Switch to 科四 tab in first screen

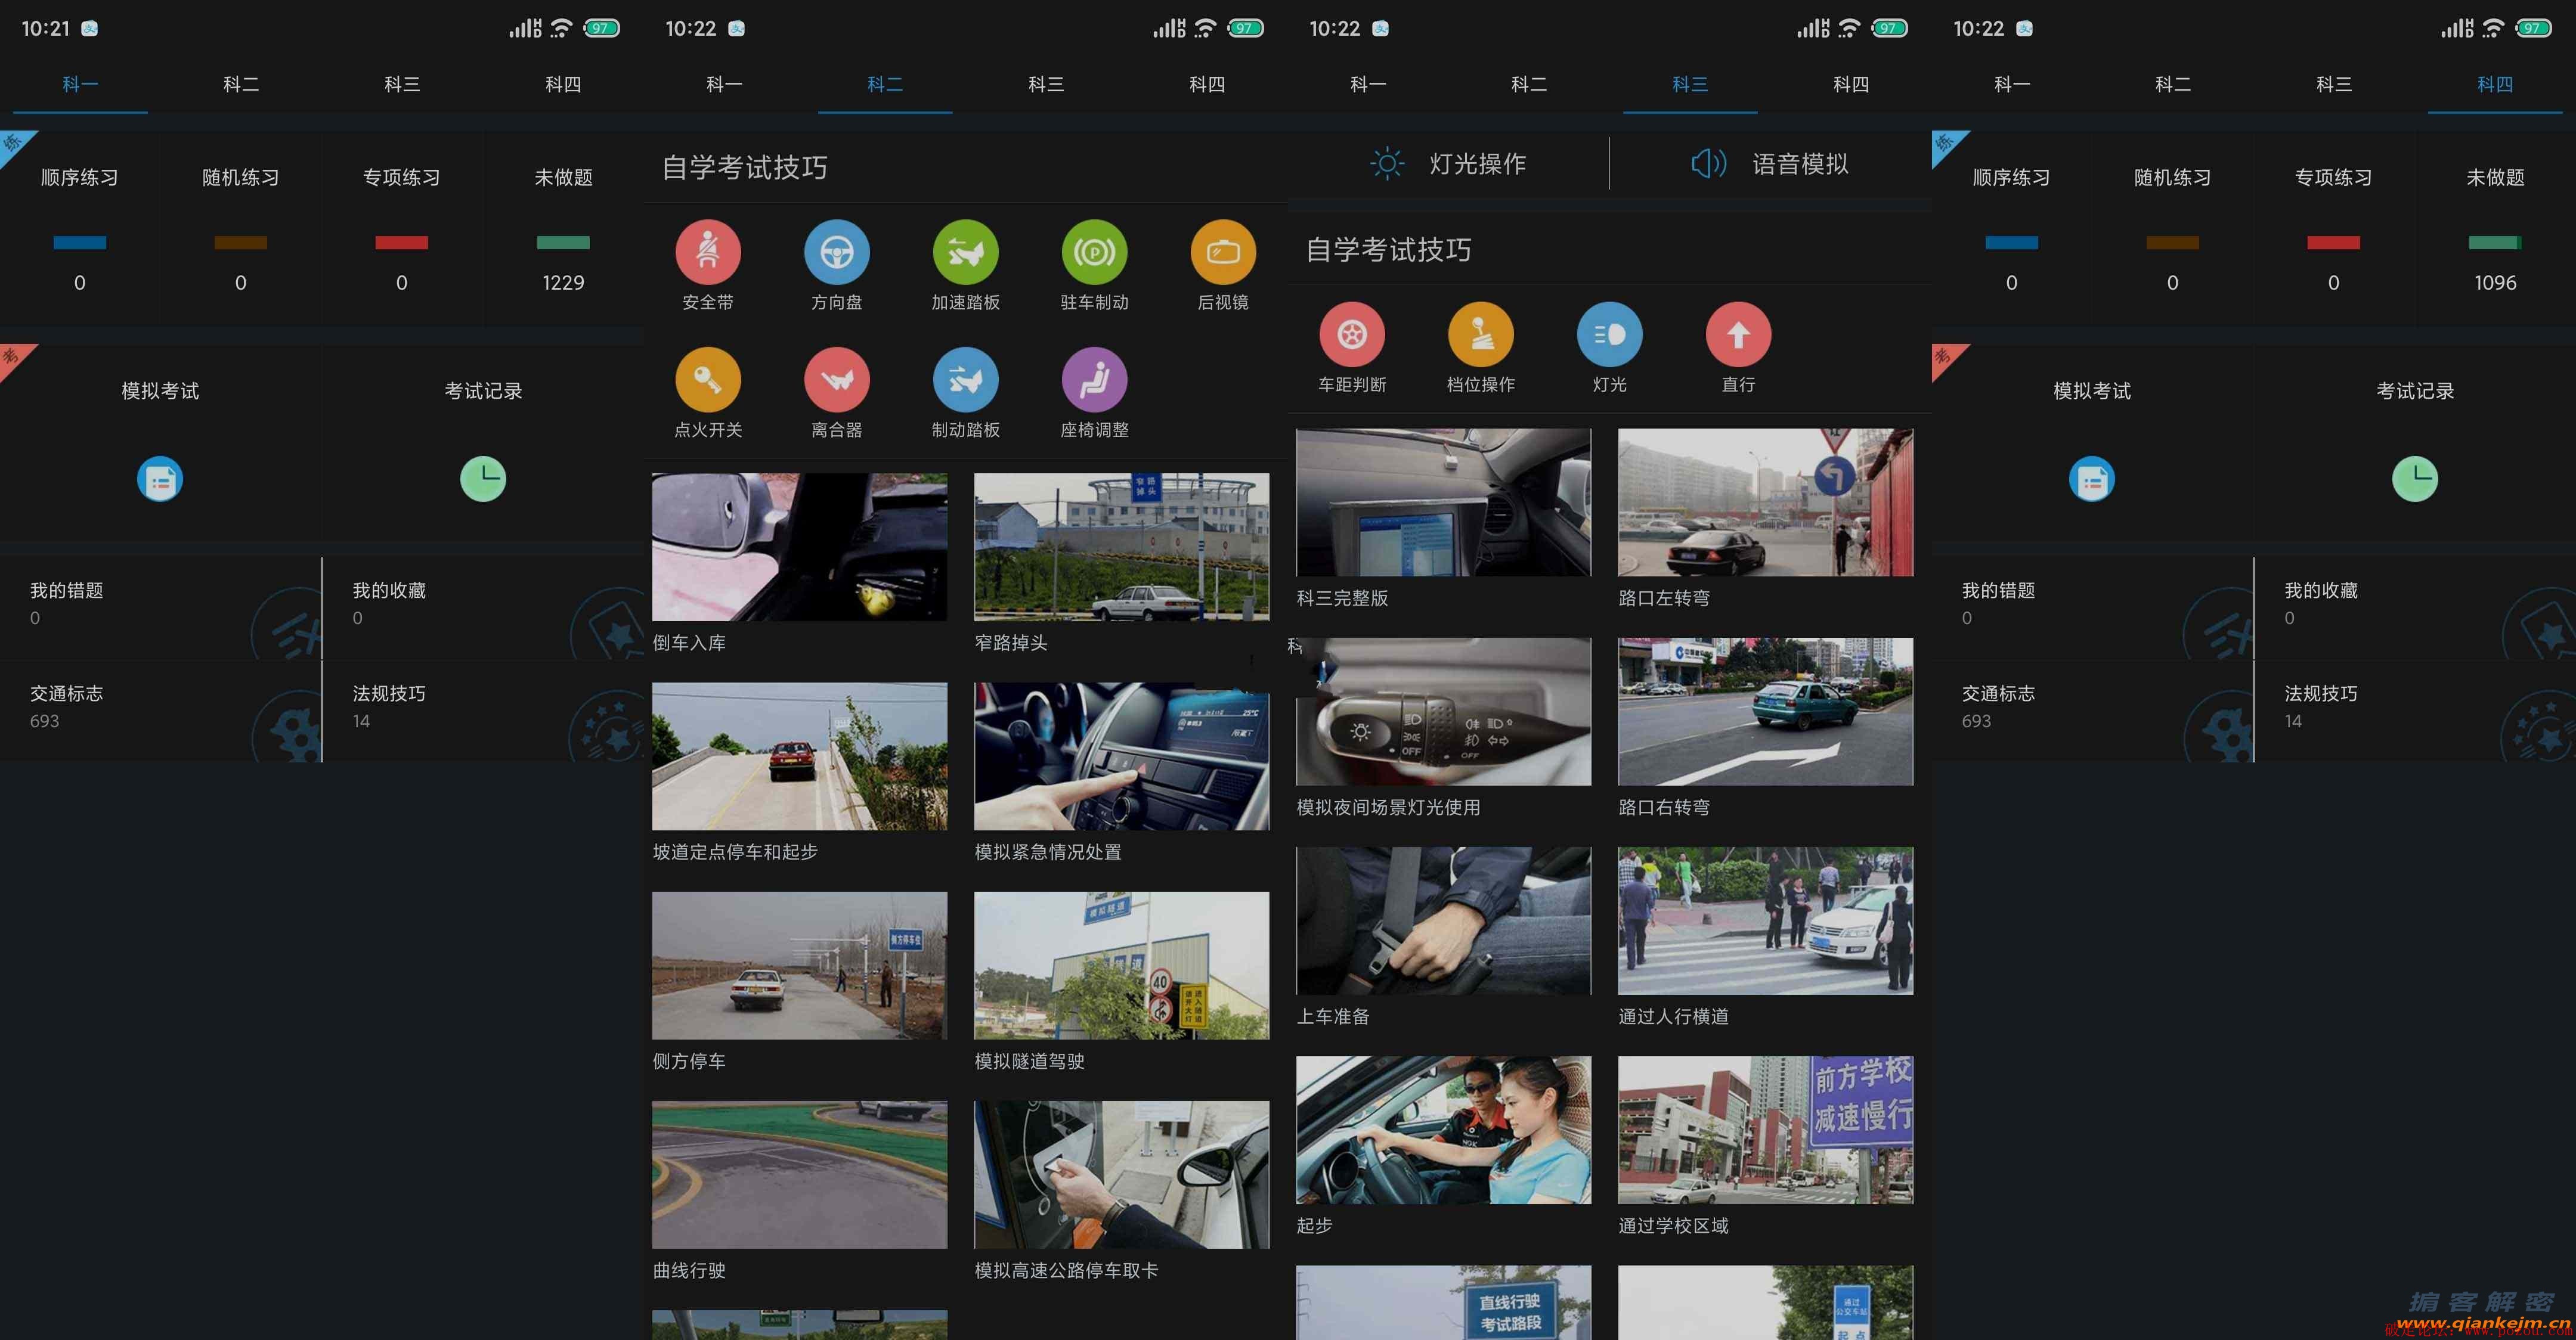[563, 85]
